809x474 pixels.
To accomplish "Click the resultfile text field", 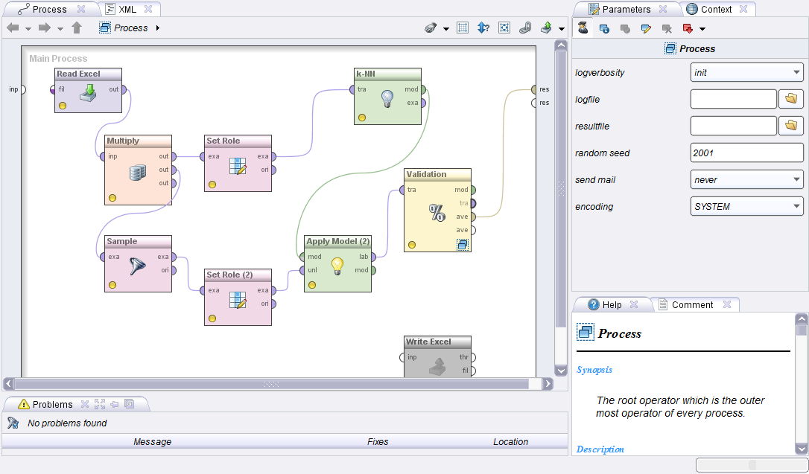I will coord(733,126).
